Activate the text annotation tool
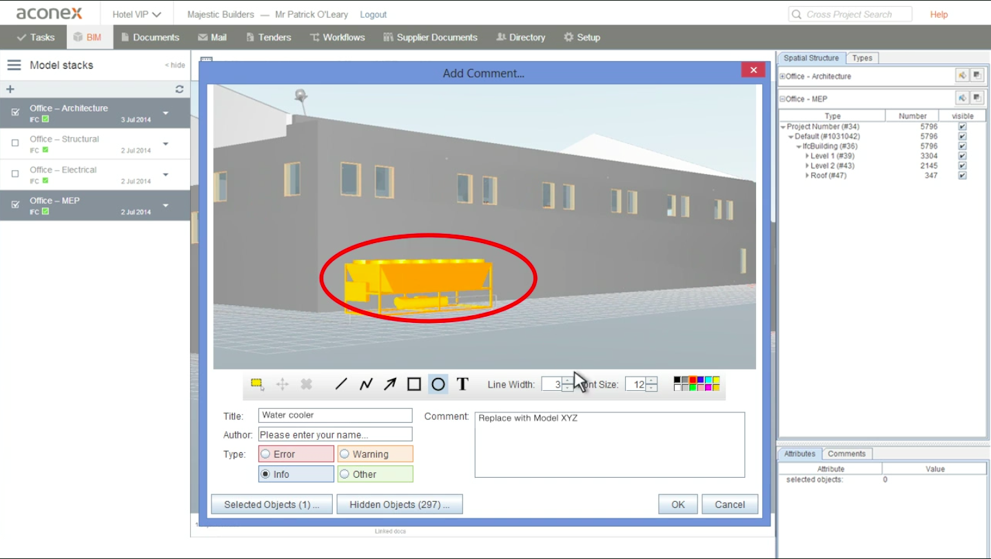Screen dimensions: 991x559 pos(462,384)
